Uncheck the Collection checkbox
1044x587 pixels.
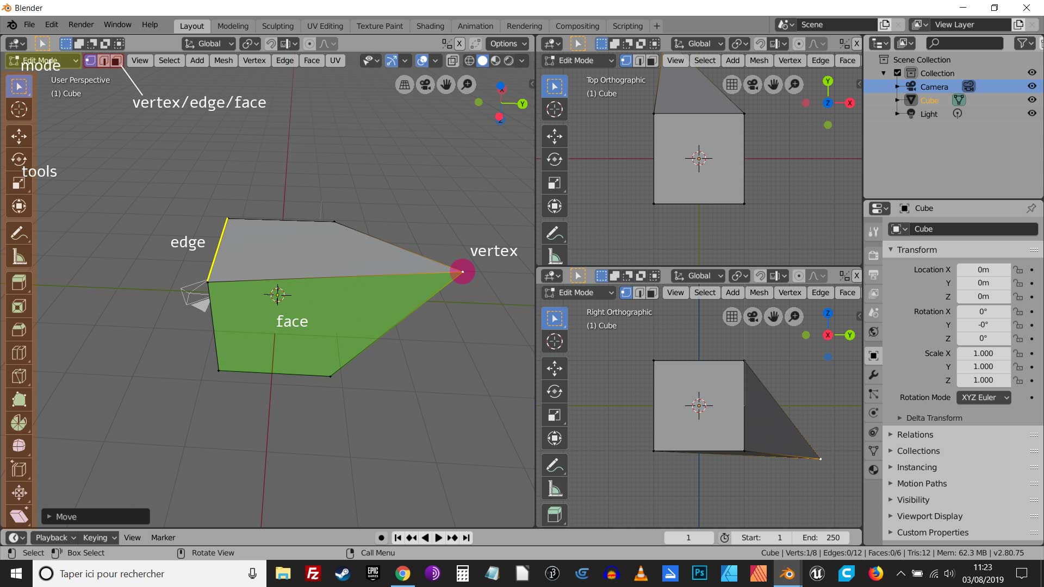(898, 73)
